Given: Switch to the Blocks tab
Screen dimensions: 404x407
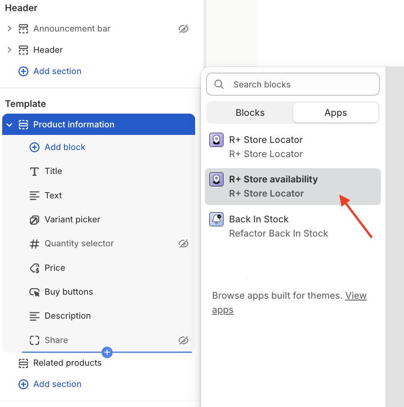Looking at the screenshot, I should click(250, 113).
